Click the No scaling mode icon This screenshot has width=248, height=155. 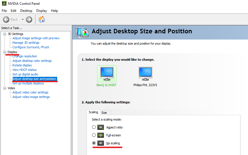coord(100,143)
